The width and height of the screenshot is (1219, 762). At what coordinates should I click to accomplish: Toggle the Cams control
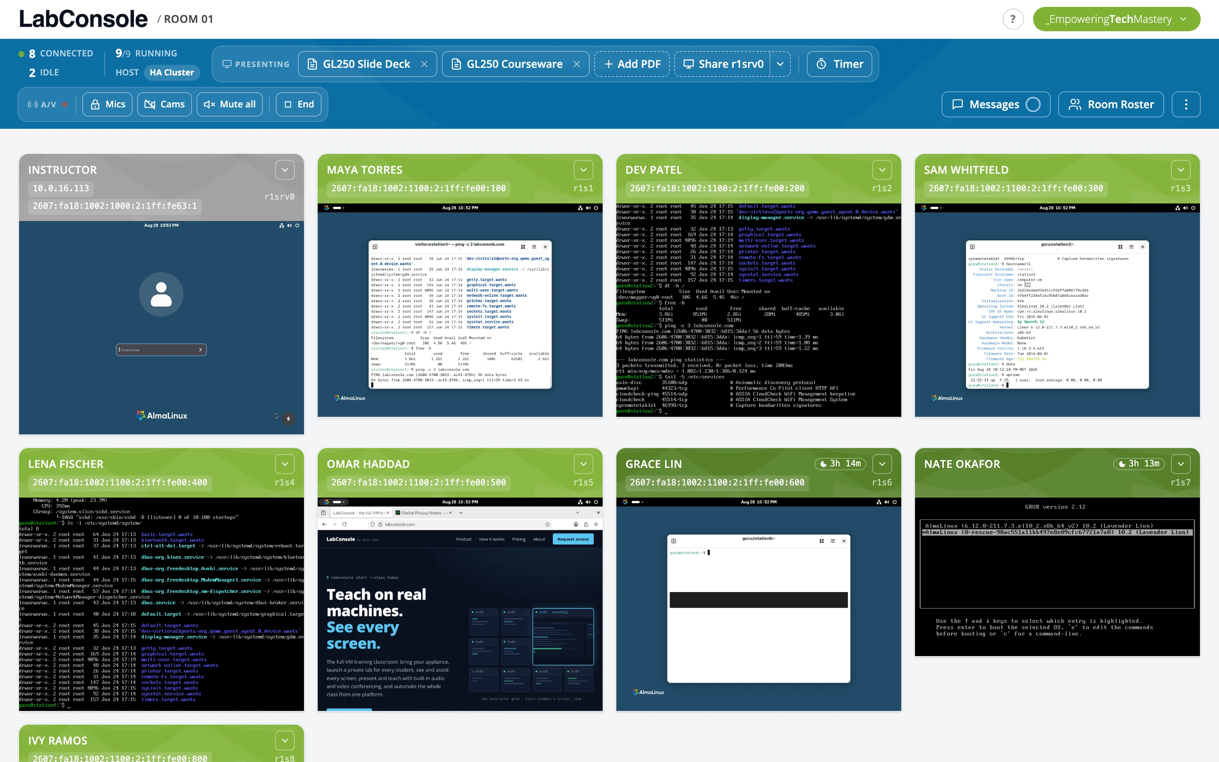tap(164, 104)
